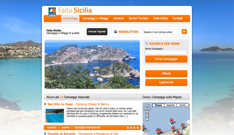
Task: Pan the map down with arrow control
Action: coord(147,112)
